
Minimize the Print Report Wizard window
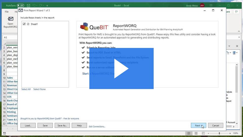(205, 10)
